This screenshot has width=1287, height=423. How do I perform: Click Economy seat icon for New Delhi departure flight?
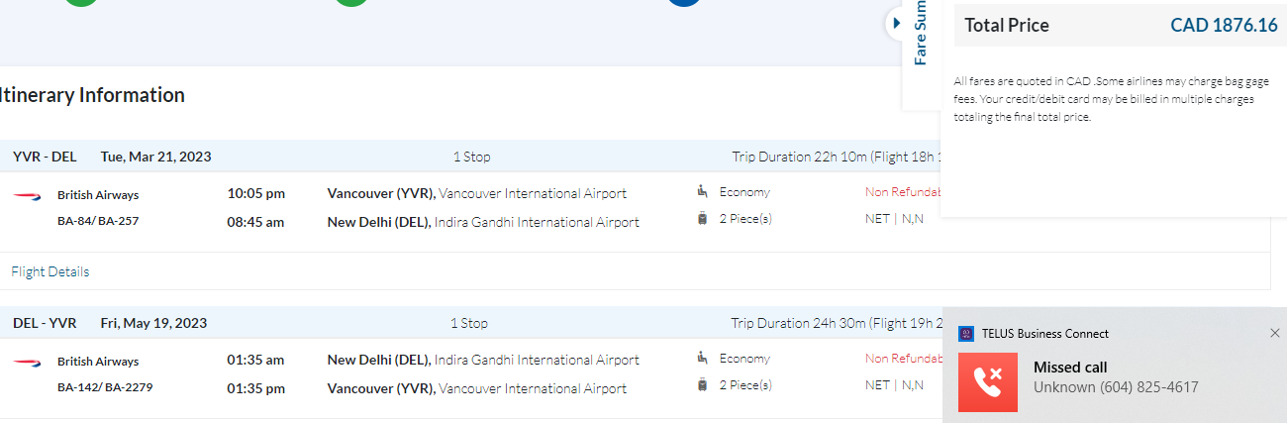(x=702, y=359)
